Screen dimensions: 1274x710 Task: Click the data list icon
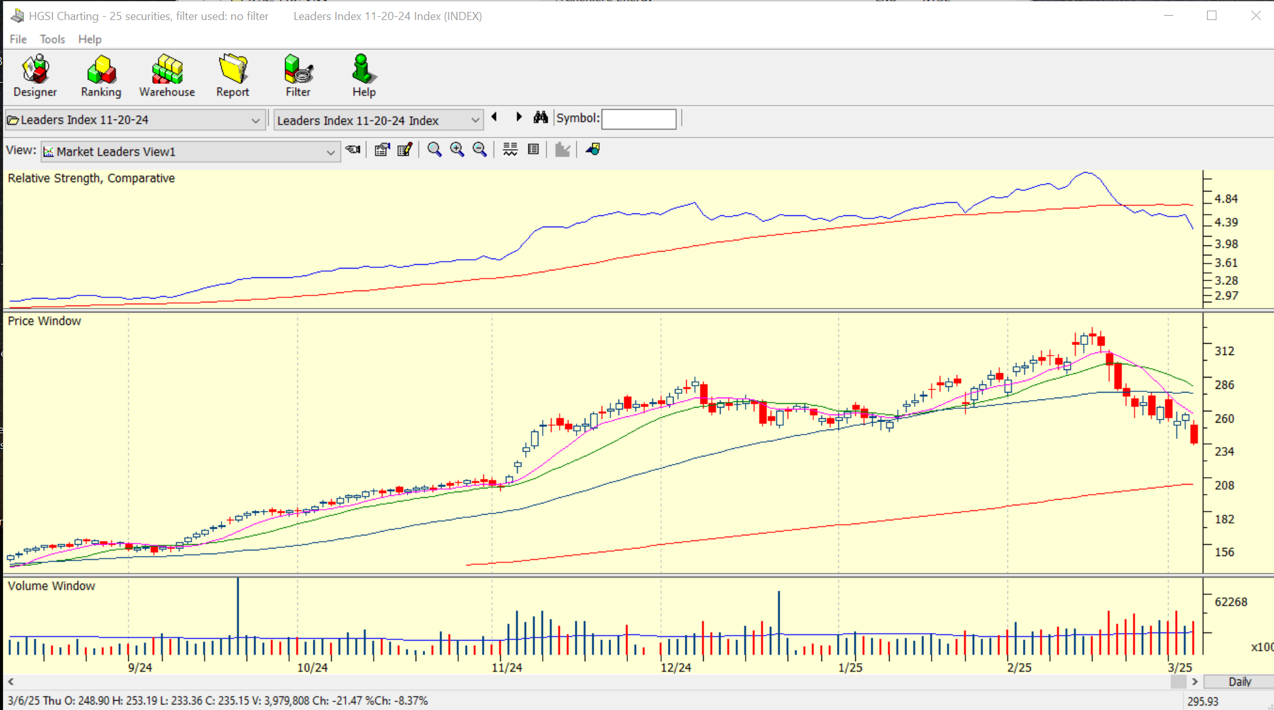[533, 150]
